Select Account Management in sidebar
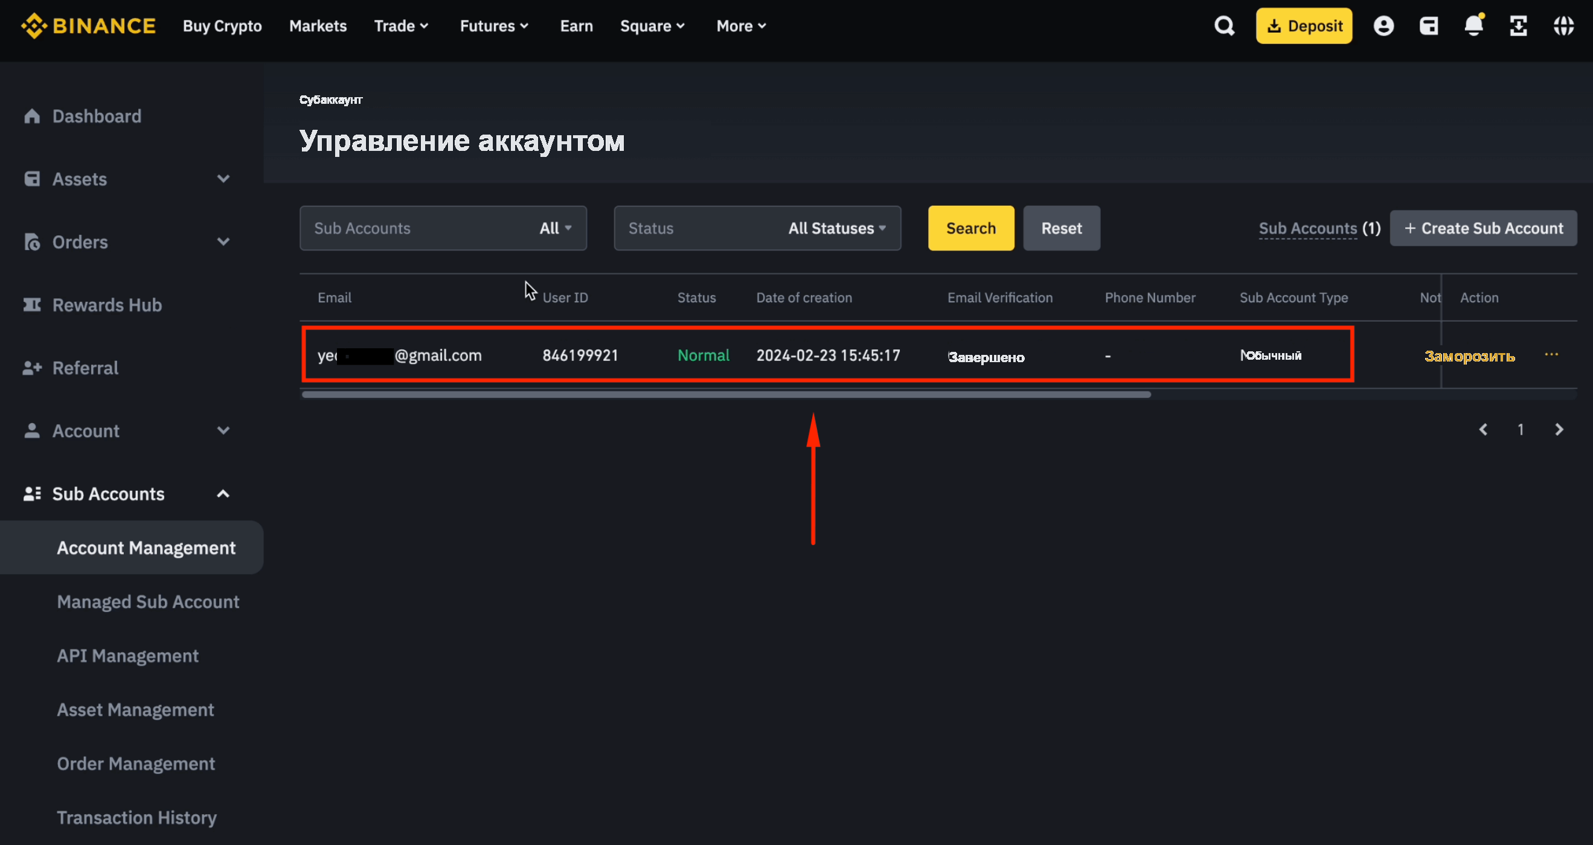Image resolution: width=1593 pixels, height=845 pixels. pos(132,547)
